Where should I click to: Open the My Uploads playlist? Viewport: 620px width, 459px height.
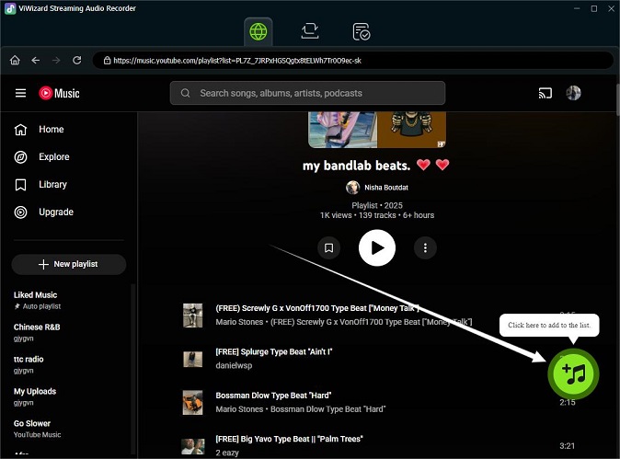pyautogui.click(x=35, y=396)
